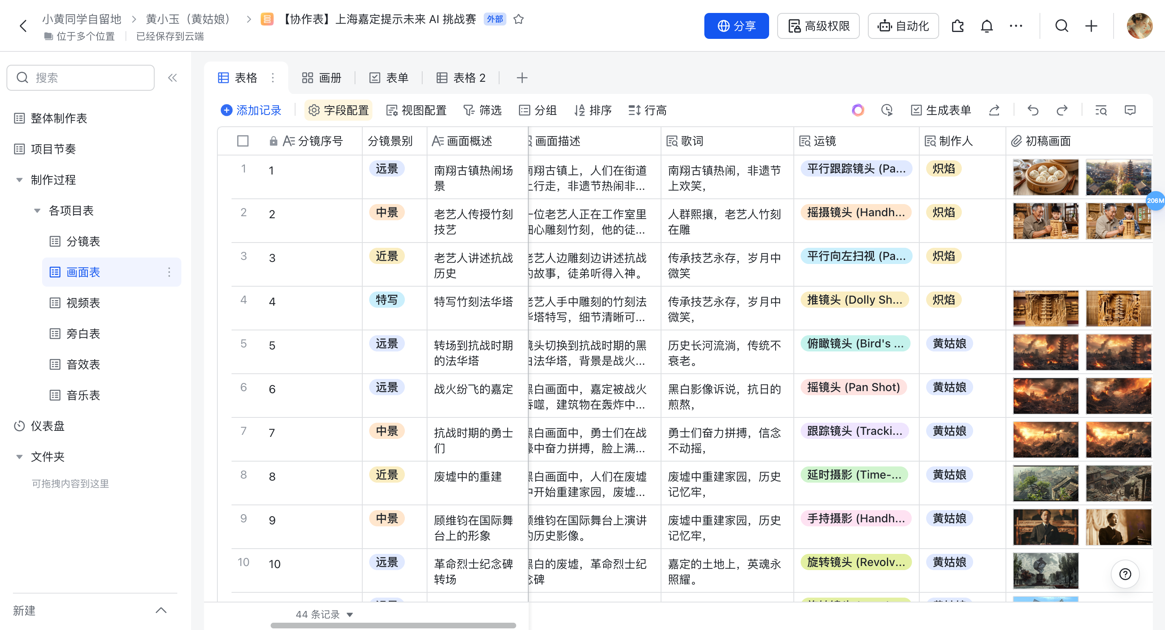
Task: Open user avatar profile
Action: (1139, 26)
